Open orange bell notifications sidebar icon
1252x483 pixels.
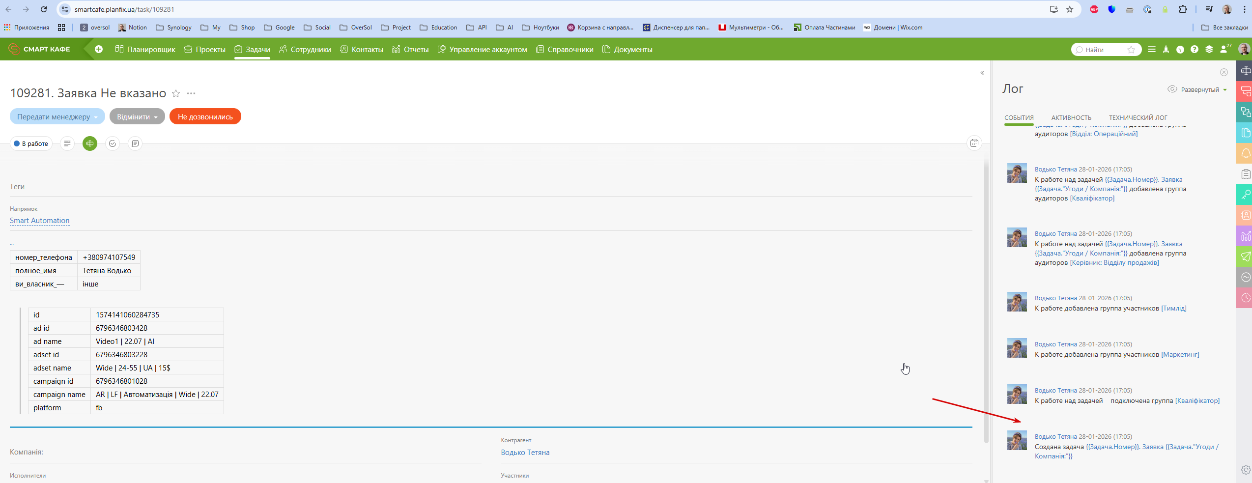pyautogui.click(x=1244, y=154)
